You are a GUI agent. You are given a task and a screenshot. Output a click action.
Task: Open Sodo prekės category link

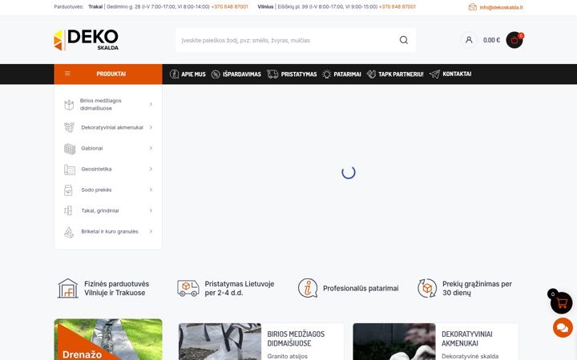pyautogui.click(x=96, y=190)
